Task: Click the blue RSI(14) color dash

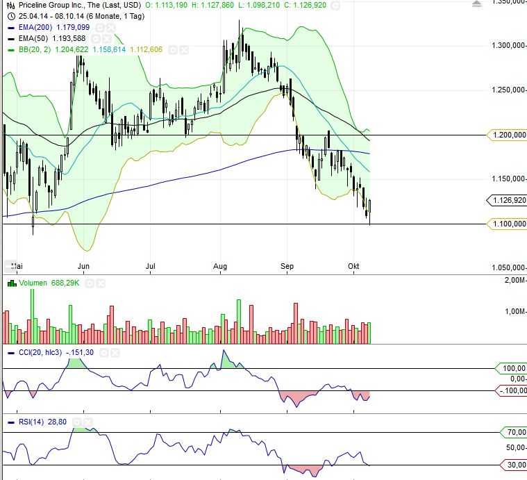Action: coord(11,422)
